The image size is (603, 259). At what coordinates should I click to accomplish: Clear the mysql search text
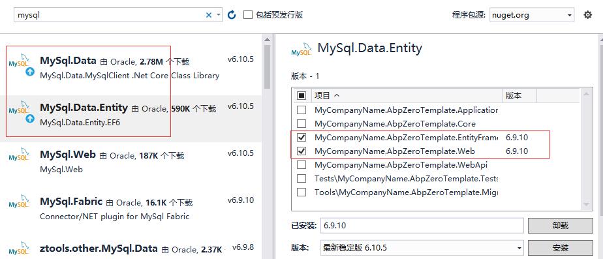209,15
